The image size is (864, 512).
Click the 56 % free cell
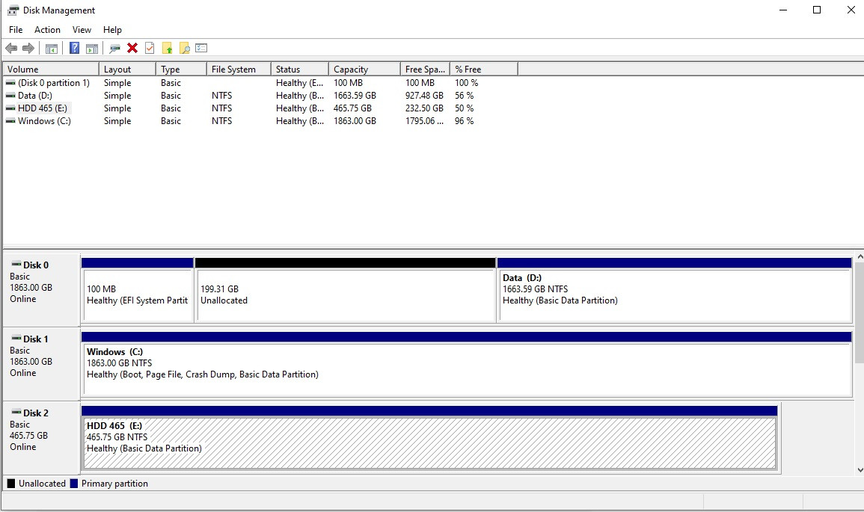[x=464, y=96]
